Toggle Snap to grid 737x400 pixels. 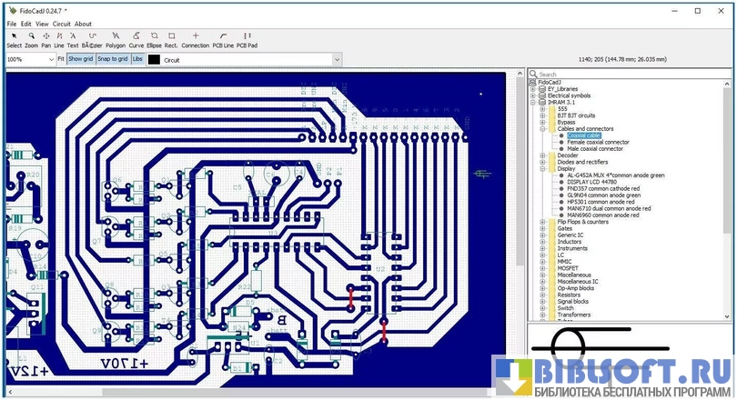[x=113, y=59]
